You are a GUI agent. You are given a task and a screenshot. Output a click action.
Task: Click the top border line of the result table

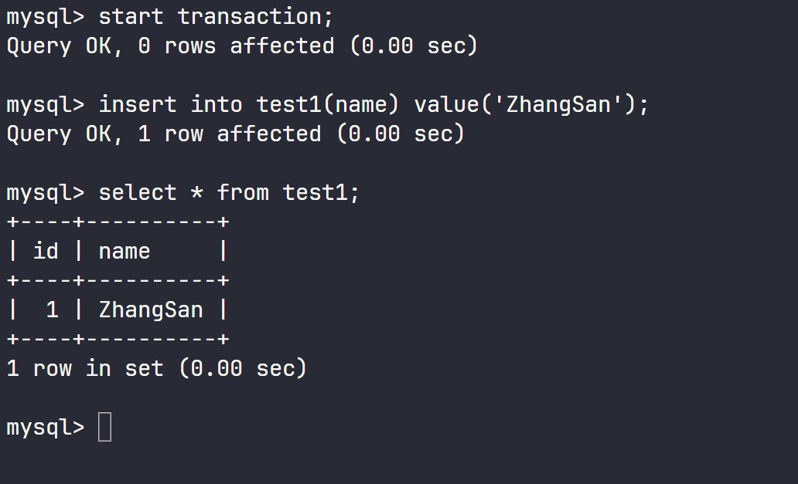pos(118,222)
